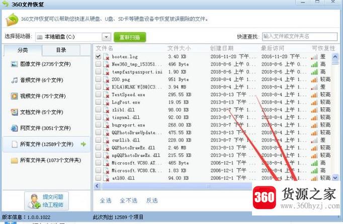343x224 pixels.
Task: Click recoverability signal bars for bootex.log
Action: tap(314, 57)
